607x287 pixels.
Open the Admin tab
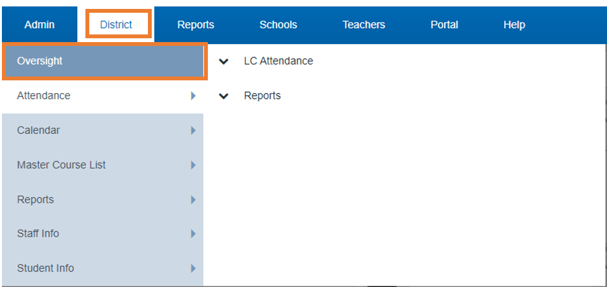coord(40,25)
